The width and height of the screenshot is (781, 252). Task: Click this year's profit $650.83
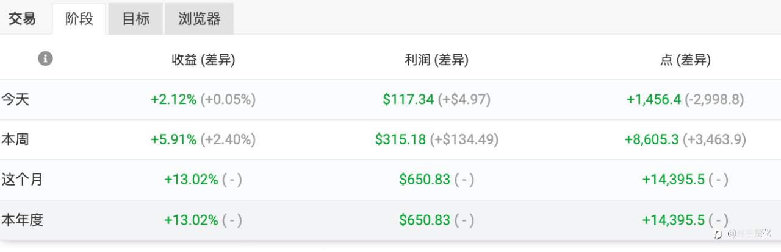tap(425, 220)
